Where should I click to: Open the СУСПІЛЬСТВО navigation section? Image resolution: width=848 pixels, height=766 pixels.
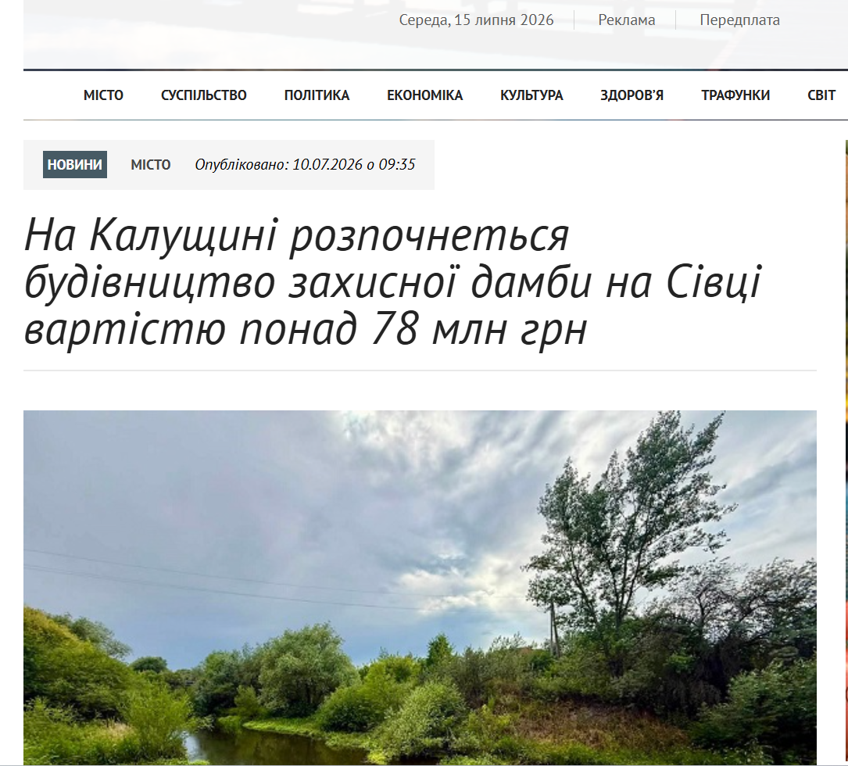click(x=204, y=95)
